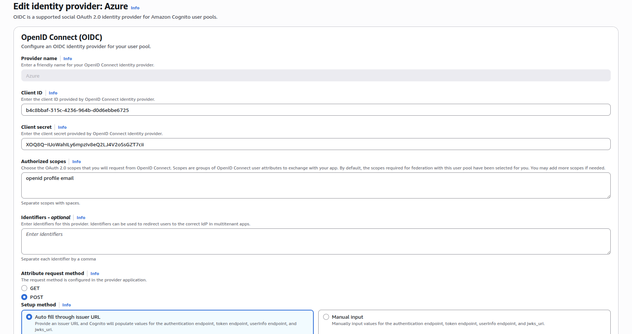Focus the Client secret input field
This screenshot has width=632, height=334.
tap(316, 144)
